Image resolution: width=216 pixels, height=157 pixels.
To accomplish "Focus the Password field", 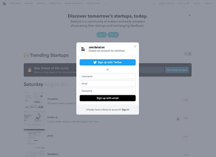I will 108,91.
